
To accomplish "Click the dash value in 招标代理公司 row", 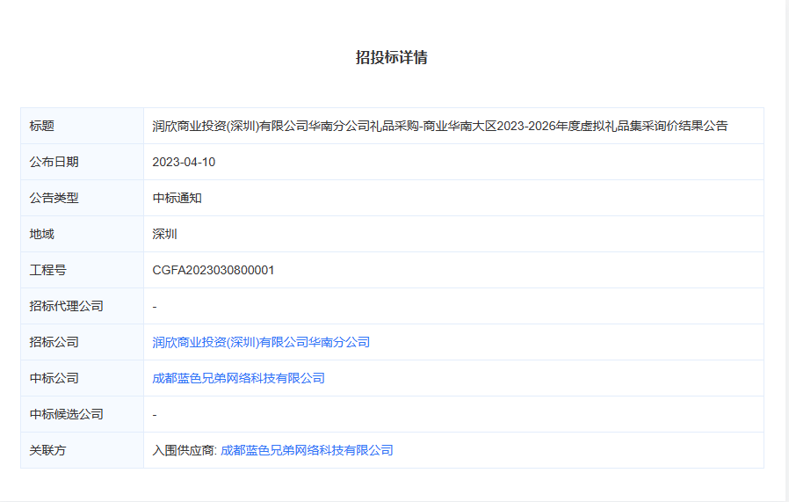I will [x=155, y=307].
